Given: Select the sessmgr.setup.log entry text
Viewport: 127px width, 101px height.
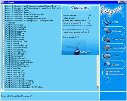Looking at the screenshot, I should [18, 60].
